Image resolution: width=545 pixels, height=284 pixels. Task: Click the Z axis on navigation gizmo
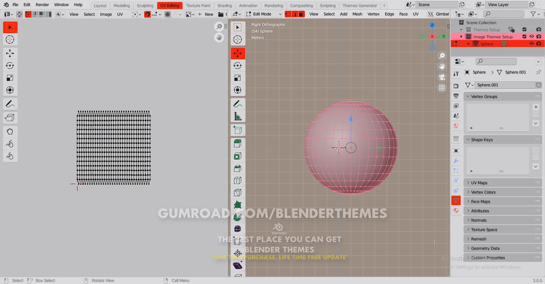[x=432, y=25]
